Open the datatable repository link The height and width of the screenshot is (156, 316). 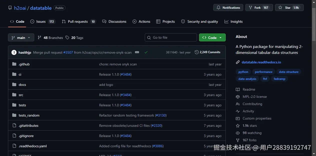tap(41, 8)
